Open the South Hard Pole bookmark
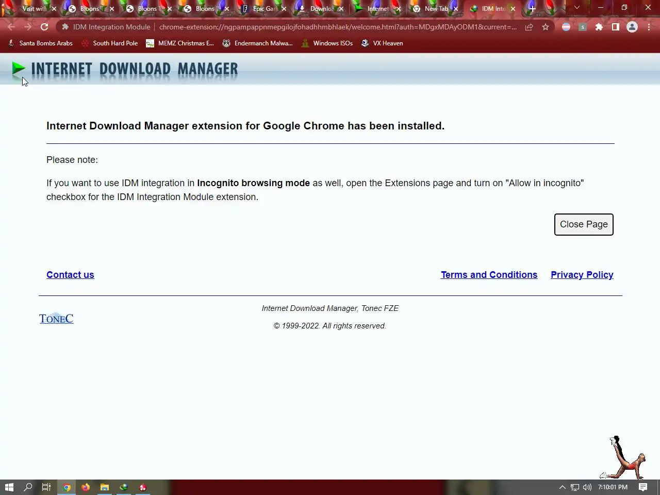The image size is (660, 495). [110, 43]
